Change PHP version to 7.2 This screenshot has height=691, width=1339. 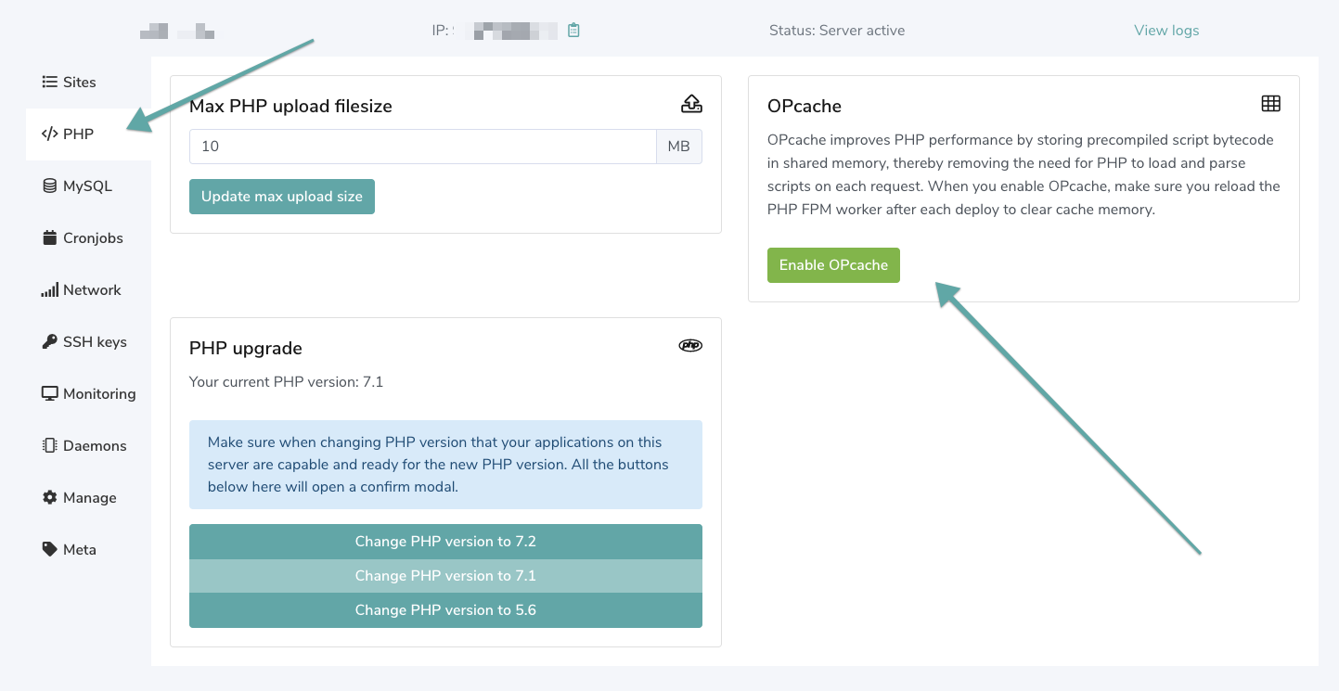[x=445, y=542]
